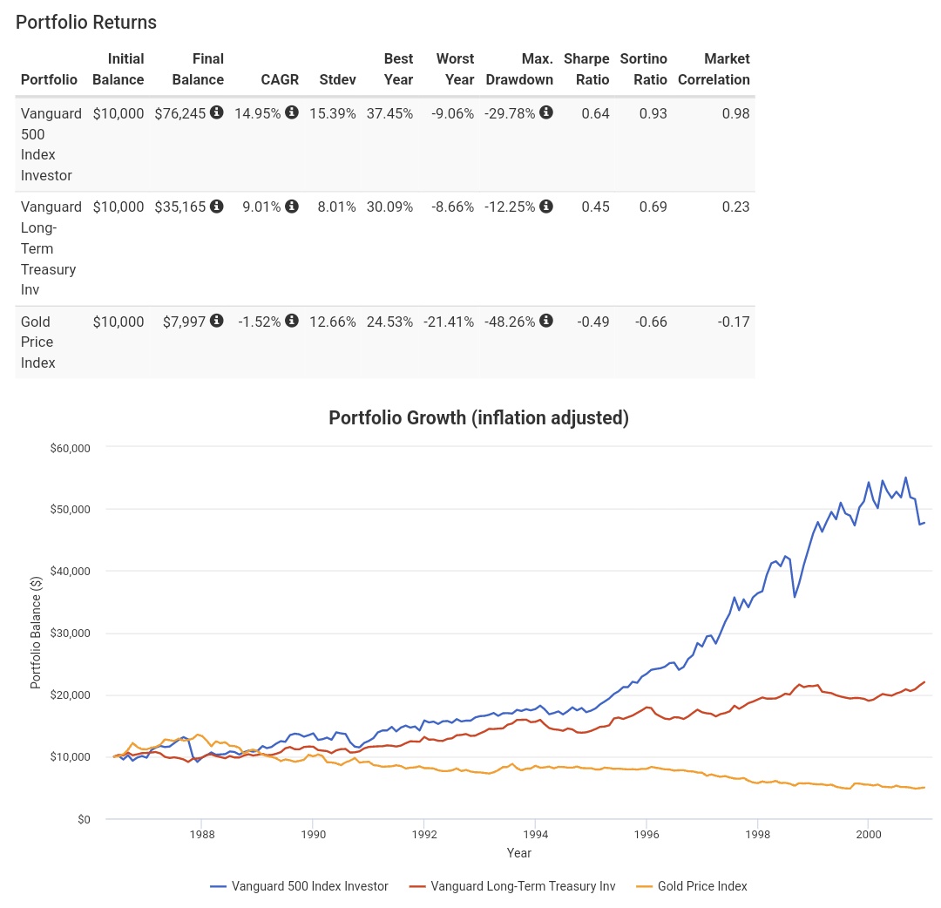Click the Sharpe Ratio column header
The image size is (941, 908).
point(586,69)
